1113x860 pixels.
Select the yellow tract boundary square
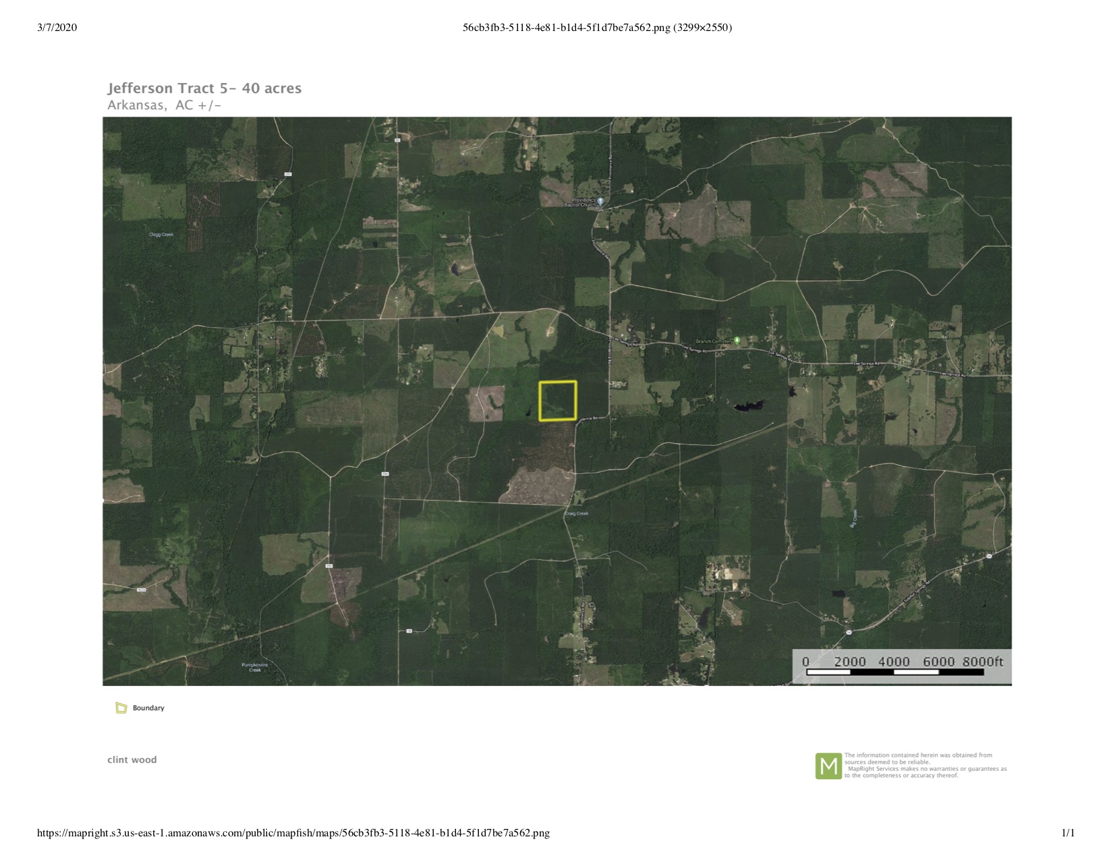click(x=557, y=401)
